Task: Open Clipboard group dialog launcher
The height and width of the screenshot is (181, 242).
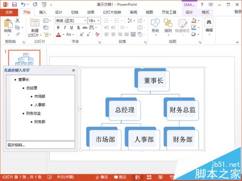Action: (24, 42)
